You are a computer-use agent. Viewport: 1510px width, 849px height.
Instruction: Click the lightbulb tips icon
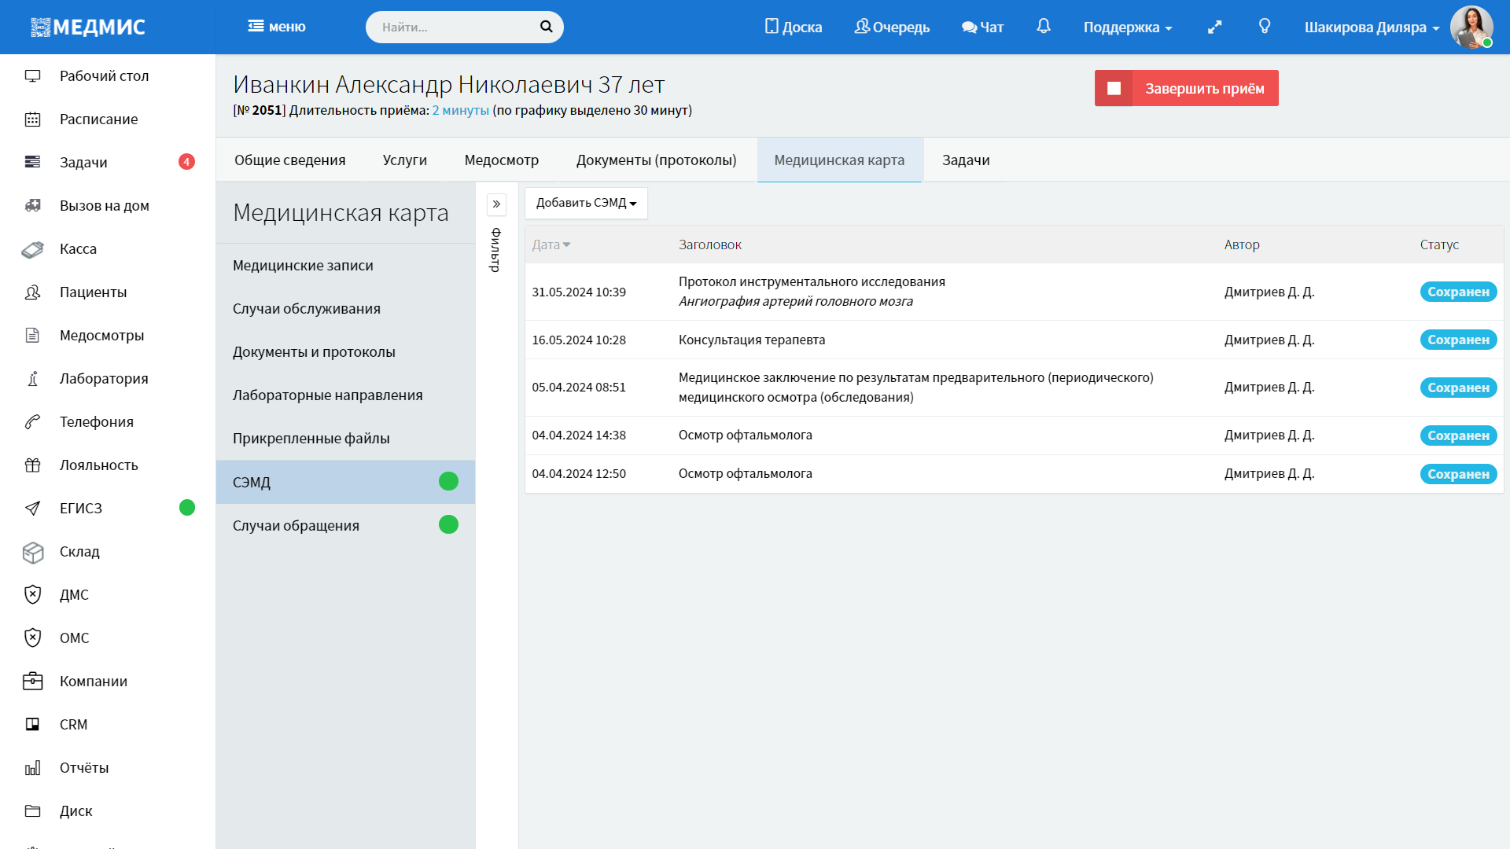pos(1264,27)
